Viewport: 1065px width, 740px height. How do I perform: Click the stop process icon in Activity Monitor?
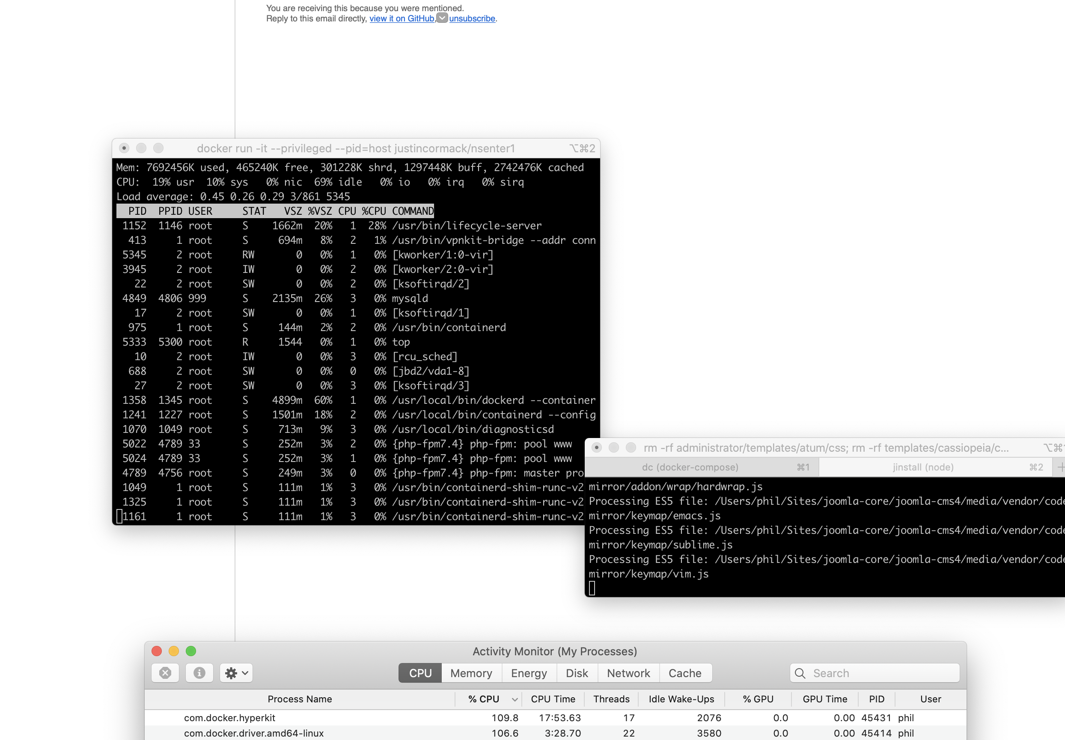tap(165, 673)
